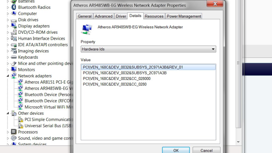This screenshot has width=272, height=153.
Task: Click the Processors icon
Action: [14, 132]
